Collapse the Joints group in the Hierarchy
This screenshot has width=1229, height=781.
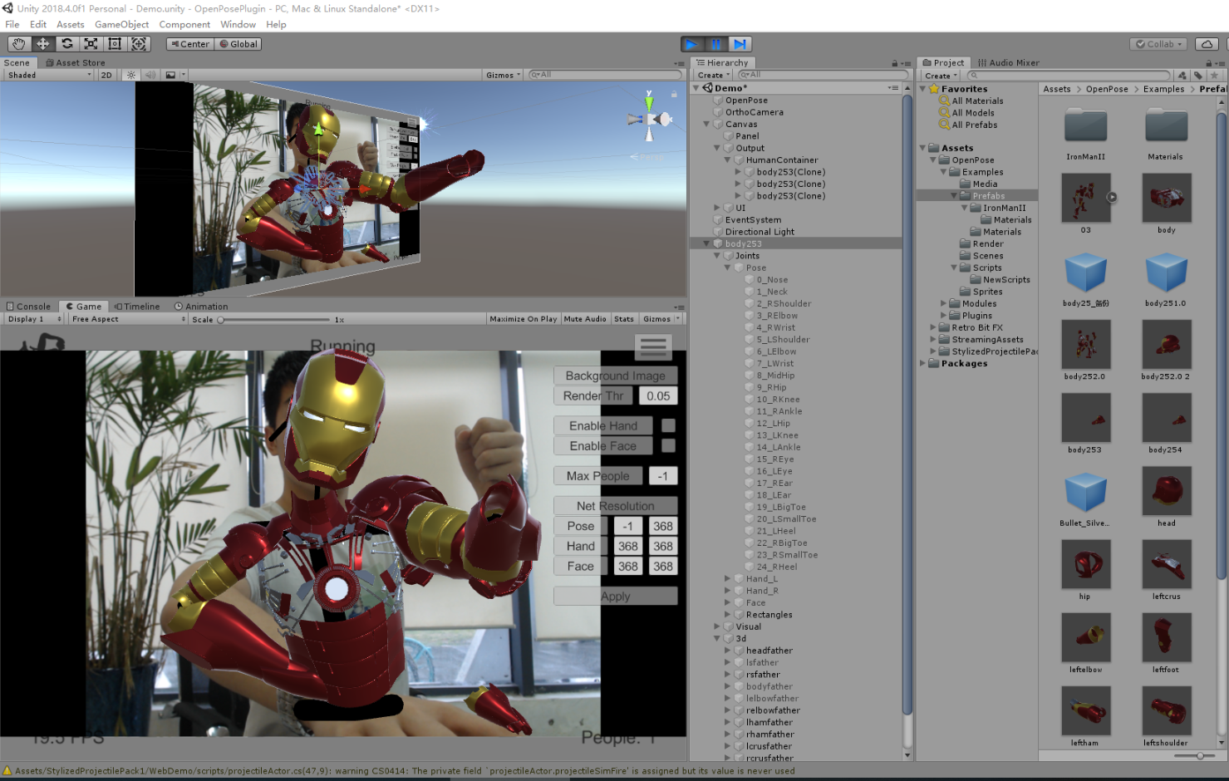(x=716, y=255)
